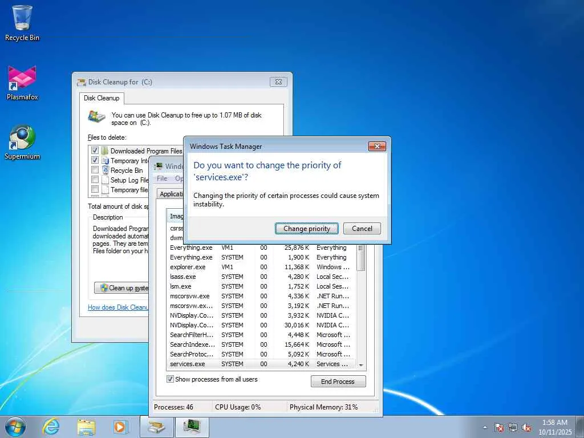Open the Windows Start menu
584x438 pixels.
[x=15, y=427]
